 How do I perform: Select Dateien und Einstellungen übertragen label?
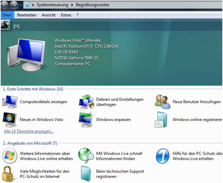coord(120,102)
